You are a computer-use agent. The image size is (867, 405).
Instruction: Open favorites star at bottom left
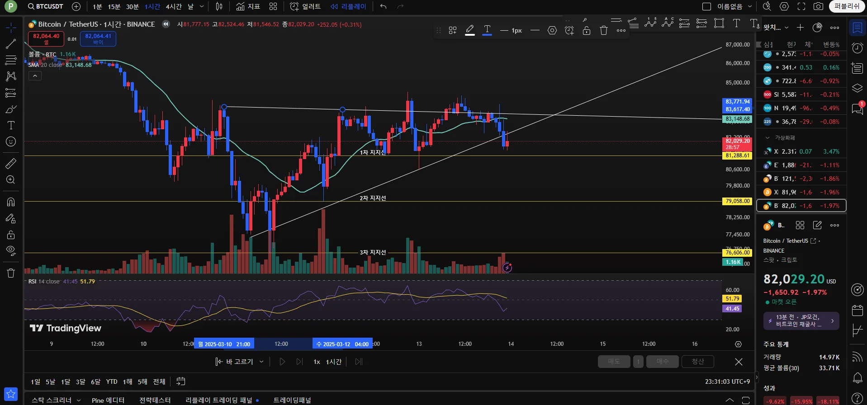pos(11,394)
